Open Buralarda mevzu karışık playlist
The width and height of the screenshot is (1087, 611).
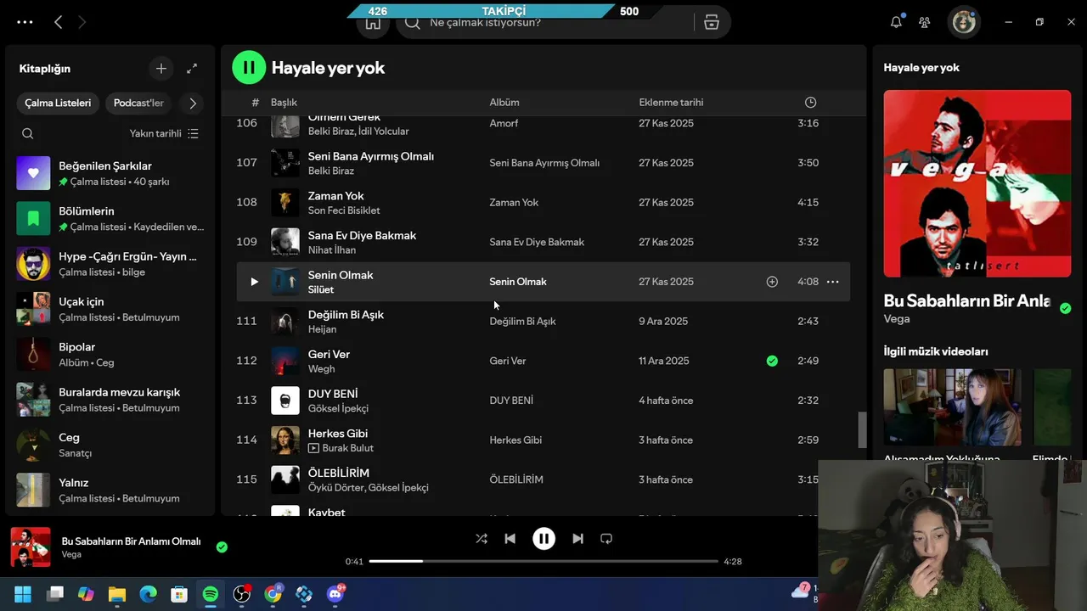(x=110, y=400)
